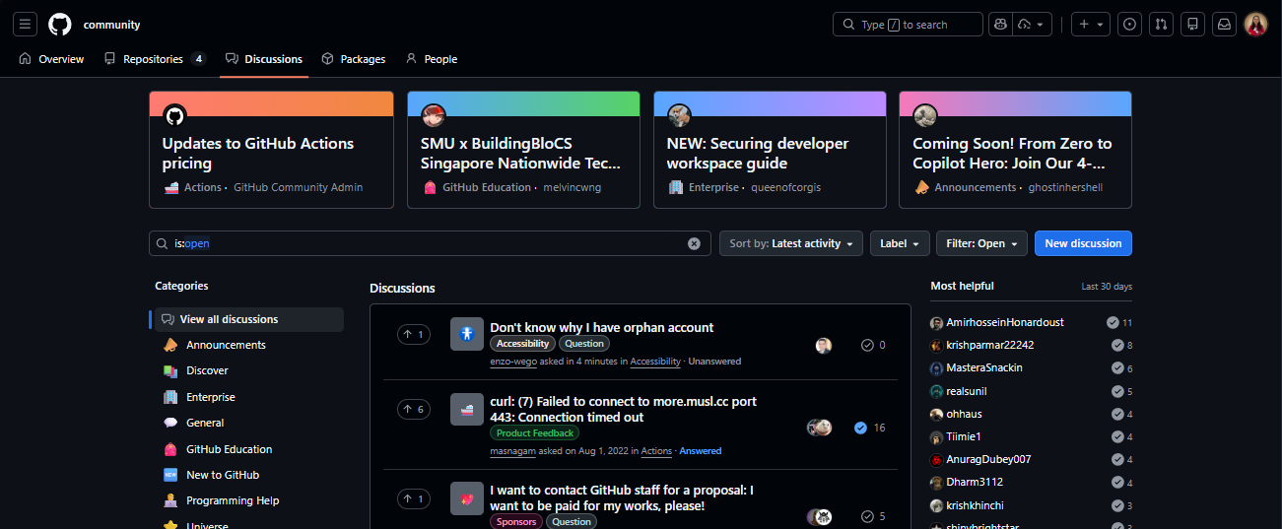Image resolution: width=1282 pixels, height=529 pixels.
Task: Open the curl Failed to connect discussion
Action: [x=624, y=409]
